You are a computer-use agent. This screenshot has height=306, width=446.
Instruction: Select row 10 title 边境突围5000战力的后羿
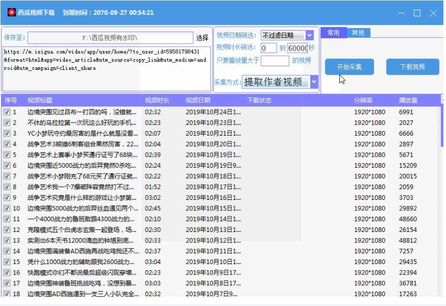coord(83,209)
